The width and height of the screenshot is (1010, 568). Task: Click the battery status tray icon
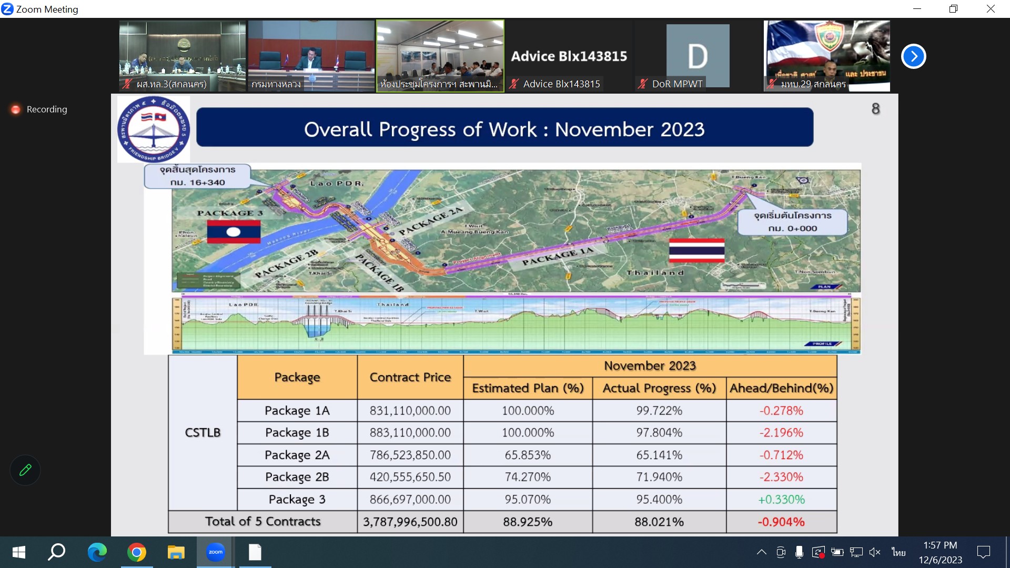point(837,552)
